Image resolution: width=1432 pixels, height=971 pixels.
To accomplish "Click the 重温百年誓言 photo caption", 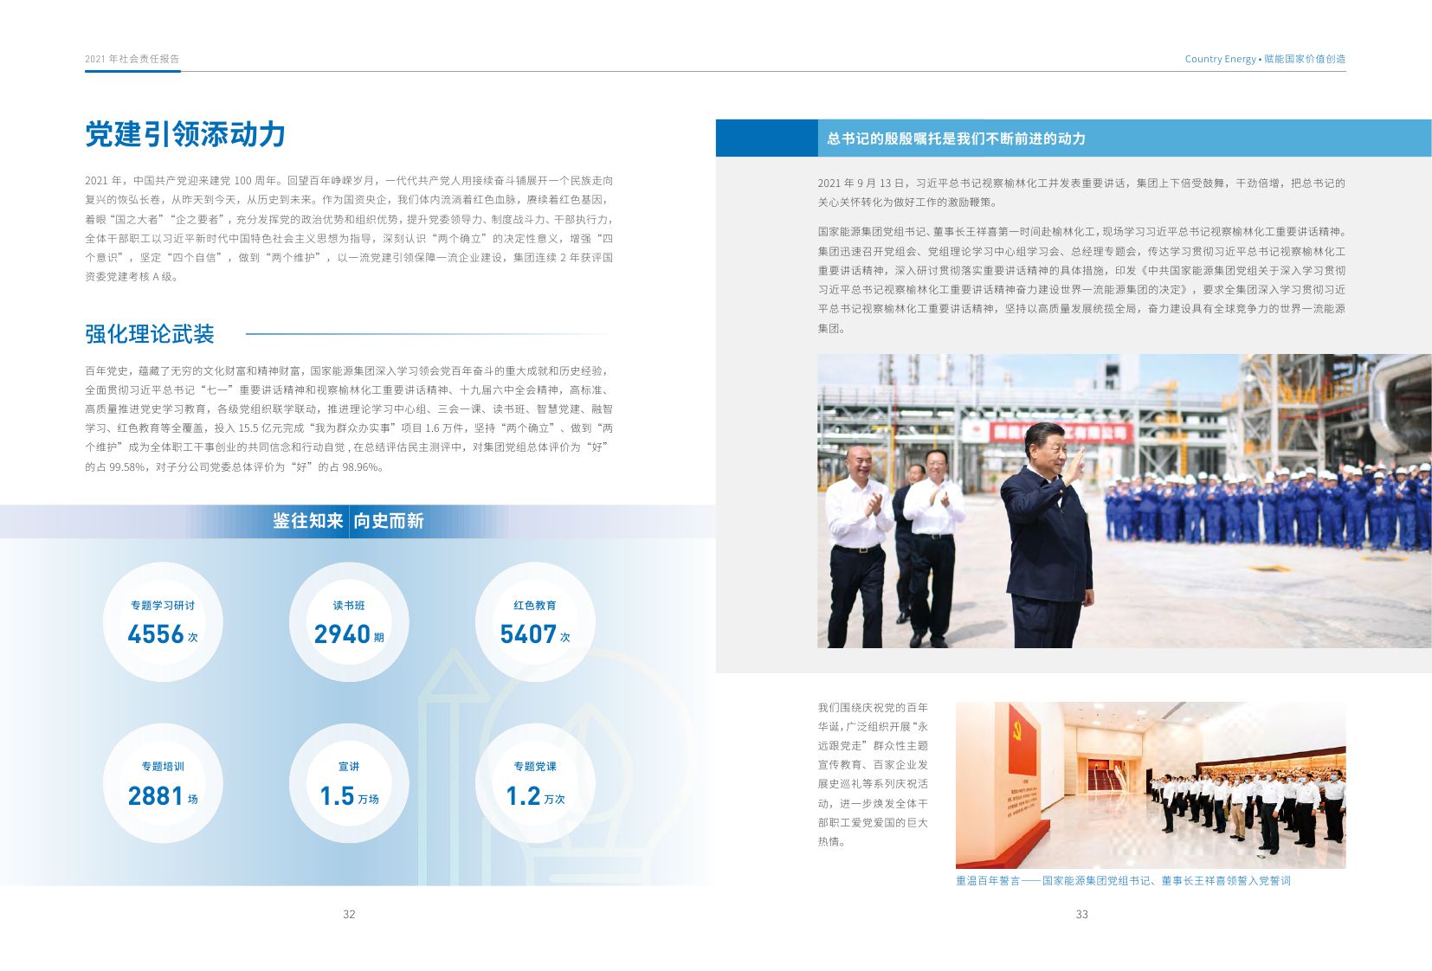I will point(1123,880).
